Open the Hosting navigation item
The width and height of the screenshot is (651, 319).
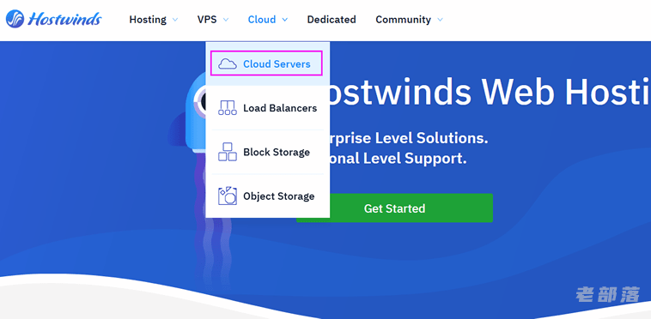click(x=148, y=20)
